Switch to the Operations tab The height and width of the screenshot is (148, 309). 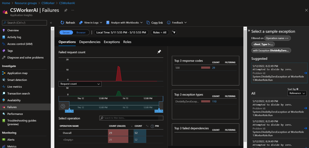click(67, 42)
